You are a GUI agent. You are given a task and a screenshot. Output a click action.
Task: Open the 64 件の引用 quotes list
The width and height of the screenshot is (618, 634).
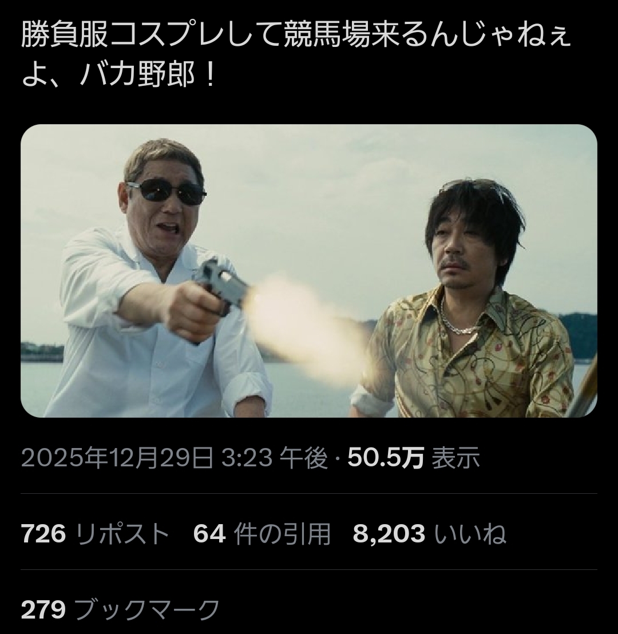[262, 533]
